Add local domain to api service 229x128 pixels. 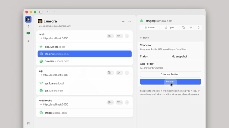click(119, 73)
